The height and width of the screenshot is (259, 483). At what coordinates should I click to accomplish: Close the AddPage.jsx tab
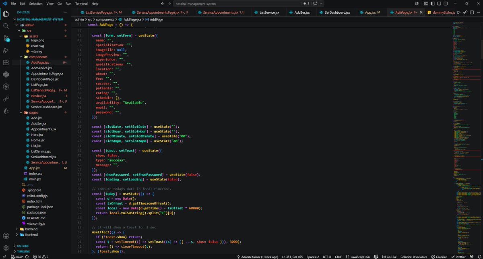[x=422, y=12]
